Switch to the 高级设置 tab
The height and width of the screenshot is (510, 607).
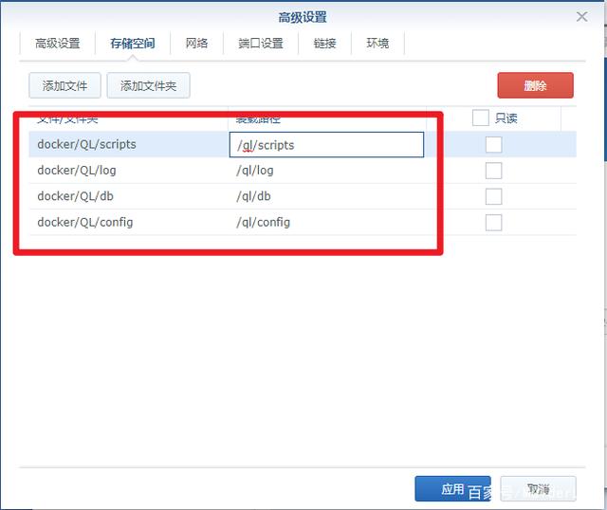[x=58, y=43]
